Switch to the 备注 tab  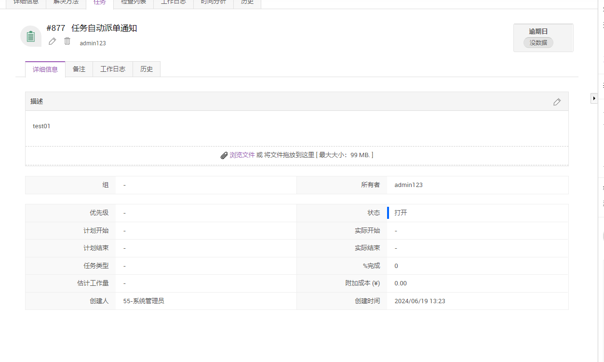tap(79, 69)
